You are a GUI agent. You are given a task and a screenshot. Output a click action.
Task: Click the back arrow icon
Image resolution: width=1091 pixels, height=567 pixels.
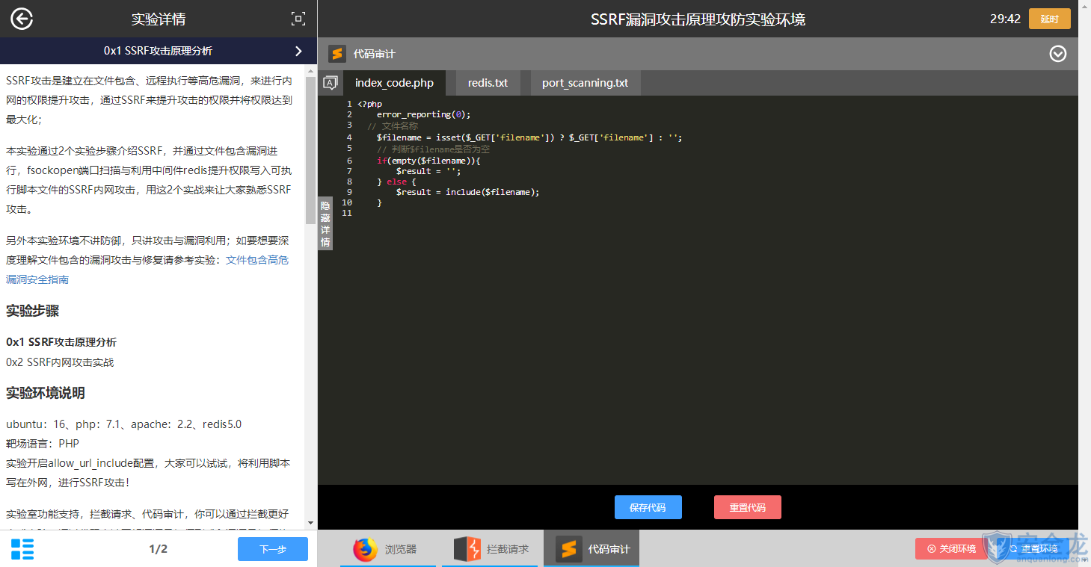pos(22,19)
